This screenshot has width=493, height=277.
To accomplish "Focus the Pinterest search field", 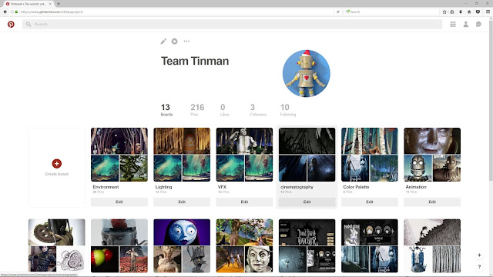I will (x=232, y=24).
